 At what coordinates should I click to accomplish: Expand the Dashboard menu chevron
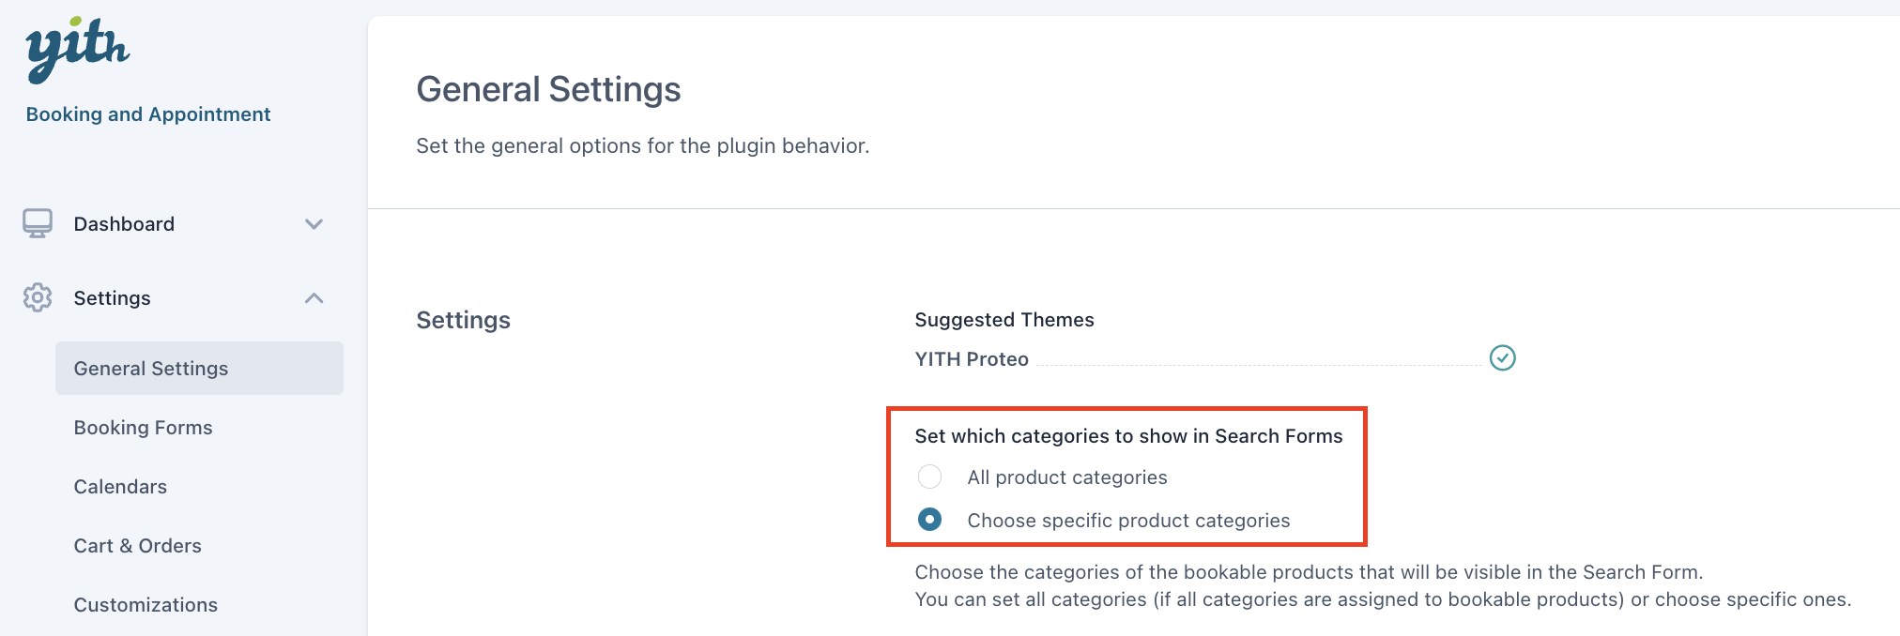click(314, 224)
